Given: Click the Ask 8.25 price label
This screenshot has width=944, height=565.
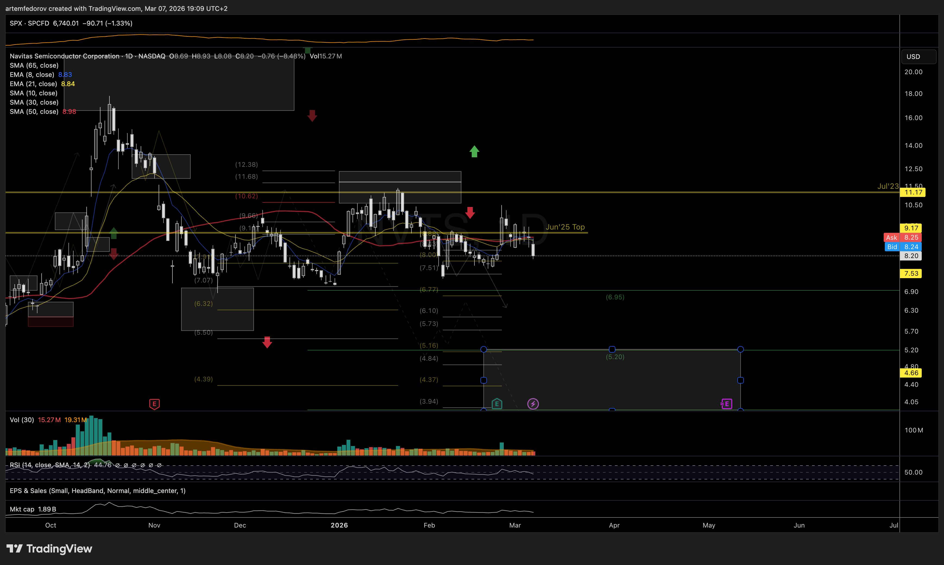Looking at the screenshot, I should click(902, 237).
